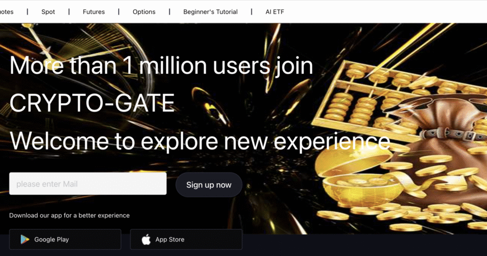Image resolution: width=487 pixels, height=256 pixels.
Task: Select Options in the navigation bar
Action: click(144, 12)
